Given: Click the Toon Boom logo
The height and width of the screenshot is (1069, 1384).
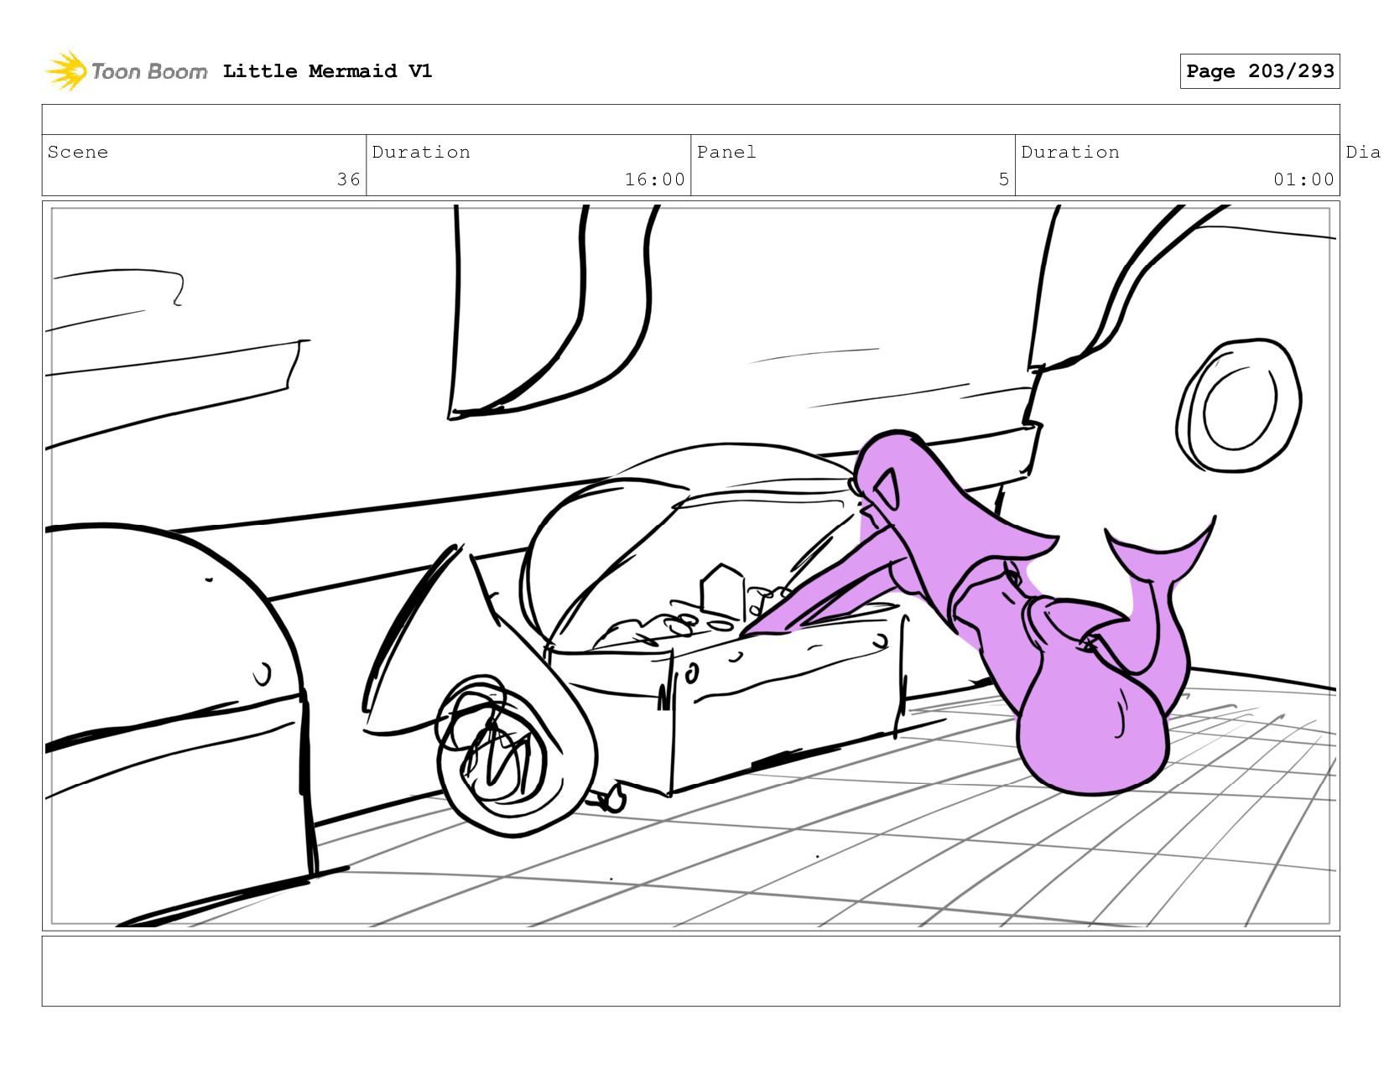Looking at the screenshot, I should 126,71.
